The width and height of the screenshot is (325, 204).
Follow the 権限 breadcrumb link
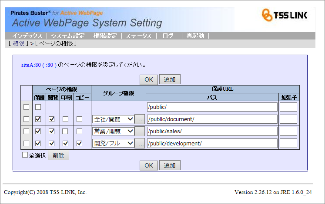(x=18, y=43)
